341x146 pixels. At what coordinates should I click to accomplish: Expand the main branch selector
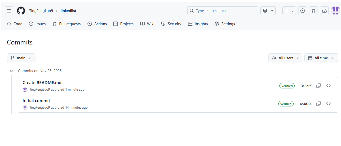pos(21,58)
